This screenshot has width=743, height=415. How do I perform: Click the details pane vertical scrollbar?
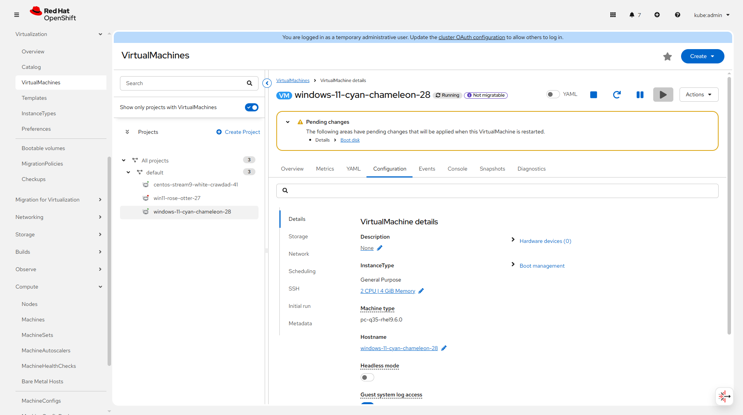point(729,205)
